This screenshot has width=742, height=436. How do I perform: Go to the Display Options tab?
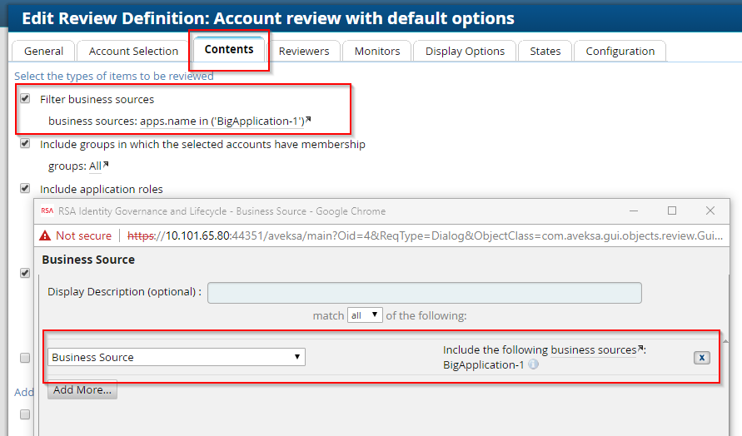[465, 51]
